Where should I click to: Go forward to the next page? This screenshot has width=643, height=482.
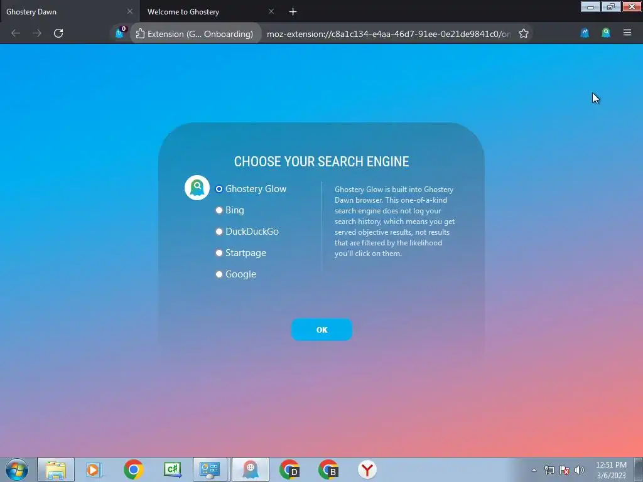37,33
